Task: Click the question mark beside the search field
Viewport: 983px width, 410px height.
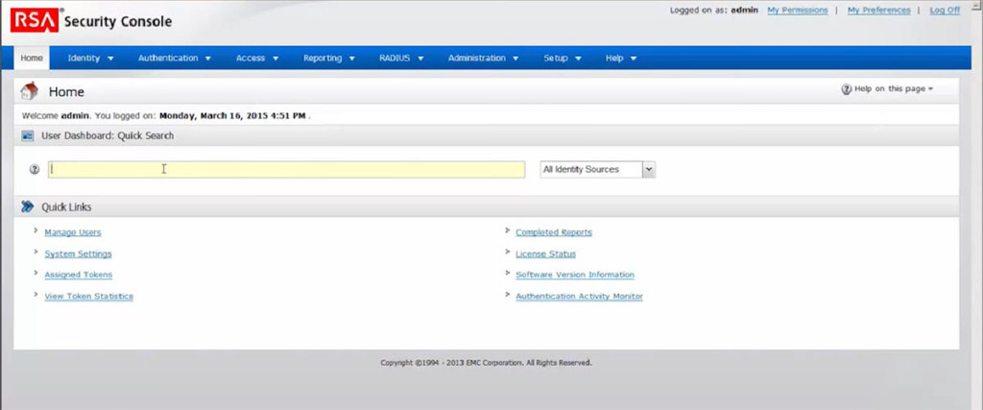Action: [x=35, y=169]
